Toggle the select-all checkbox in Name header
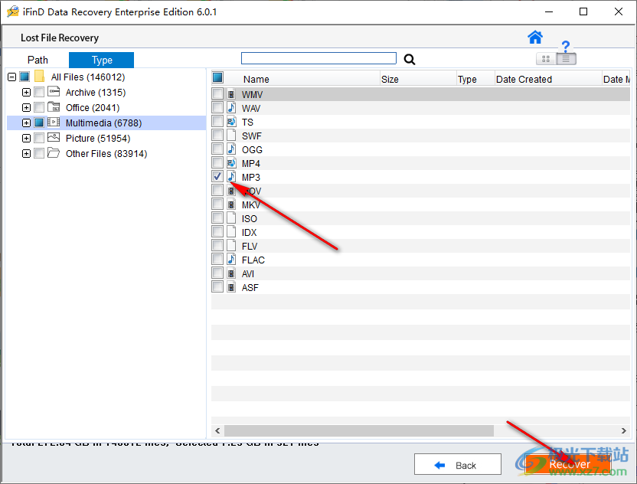 point(217,77)
